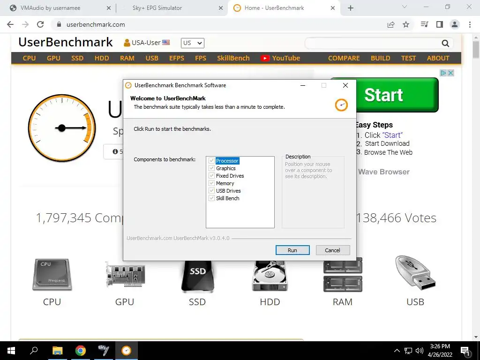Click the volume speaker tray icon
Viewport: 480px width, 360px height.
[x=420, y=351]
